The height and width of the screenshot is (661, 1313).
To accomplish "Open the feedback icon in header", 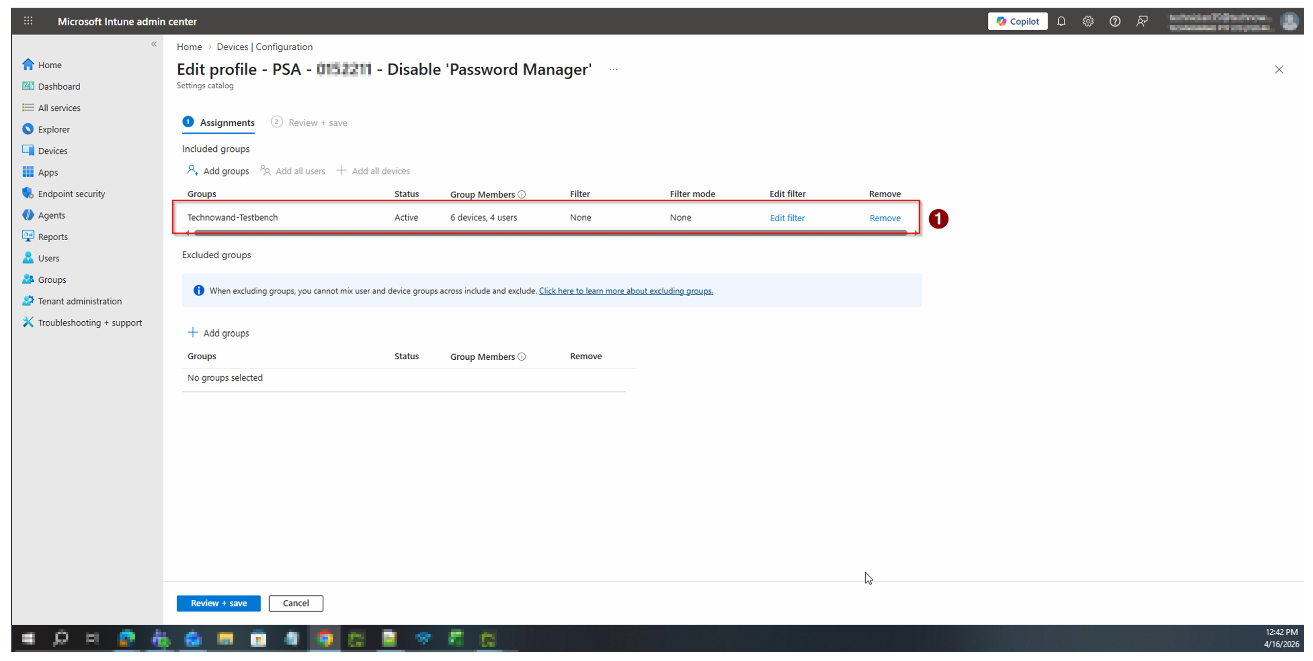I will pyautogui.click(x=1141, y=21).
